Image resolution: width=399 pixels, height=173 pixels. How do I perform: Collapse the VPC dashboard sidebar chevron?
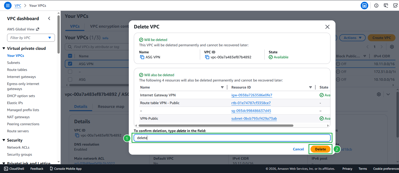(49, 18)
